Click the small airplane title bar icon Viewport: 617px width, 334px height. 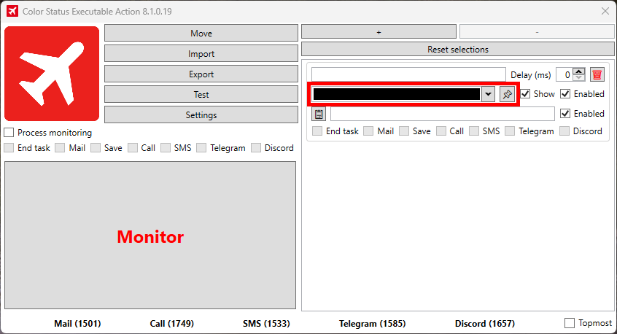(12, 11)
